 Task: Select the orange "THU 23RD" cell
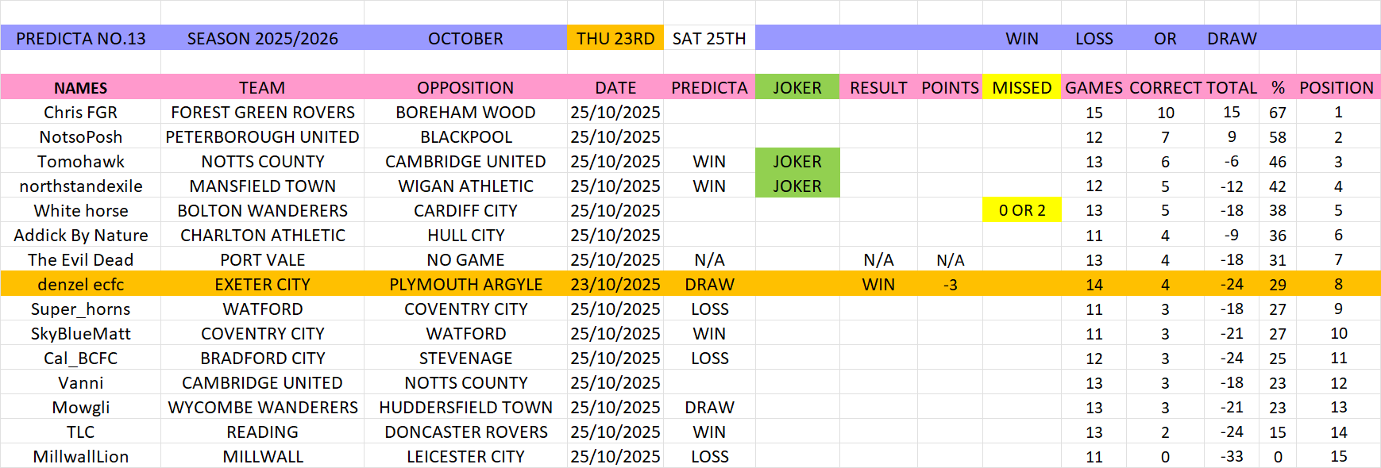615,38
